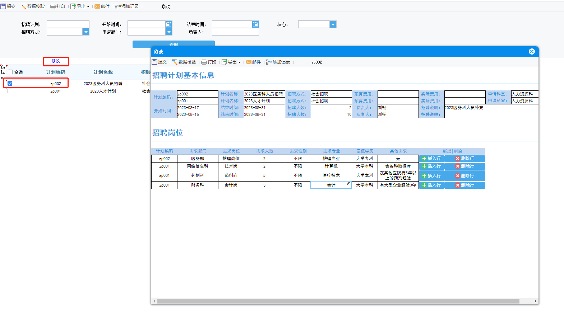Click the 计划名称 column header in list
The height and width of the screenshot is (315, 564).
click(103, 72)
